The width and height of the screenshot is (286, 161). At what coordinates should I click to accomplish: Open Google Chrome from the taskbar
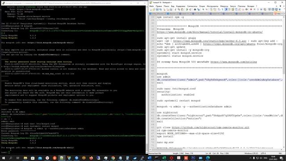pyautogui.click(x=113, y=158)
